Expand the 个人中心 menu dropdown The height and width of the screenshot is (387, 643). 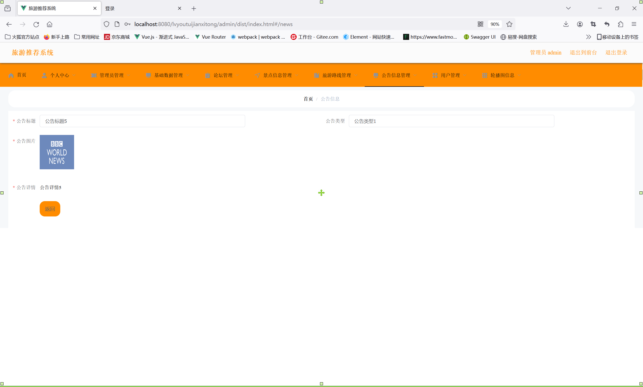pos(59,75)
